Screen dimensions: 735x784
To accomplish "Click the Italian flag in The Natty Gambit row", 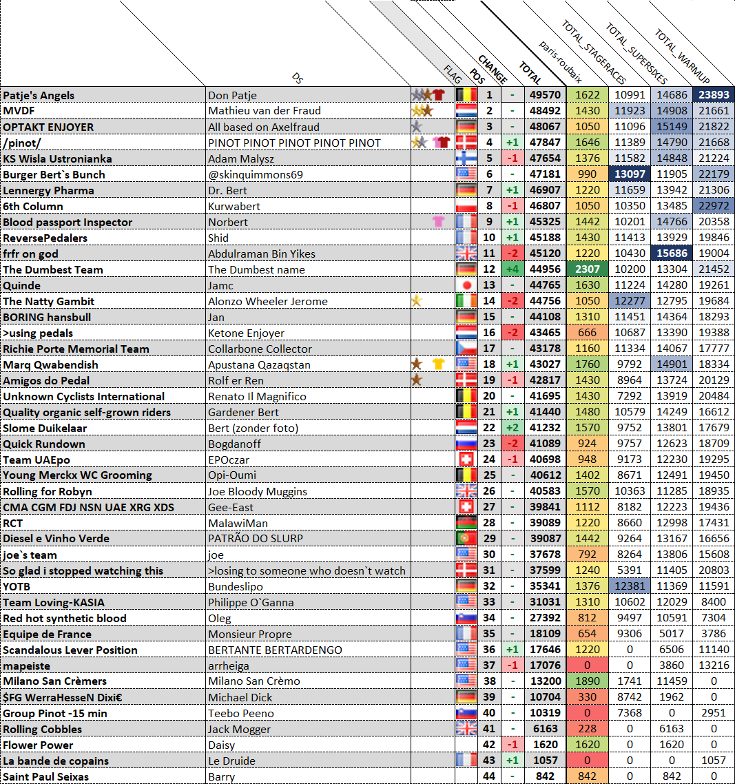I will coord(466,300).
